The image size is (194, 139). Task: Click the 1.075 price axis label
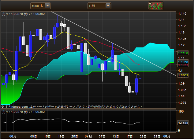coord(182,103)
